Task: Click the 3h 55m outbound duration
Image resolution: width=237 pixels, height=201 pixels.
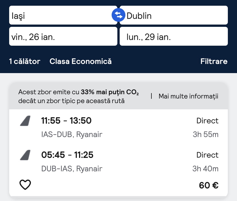Action: coord(206,134)
